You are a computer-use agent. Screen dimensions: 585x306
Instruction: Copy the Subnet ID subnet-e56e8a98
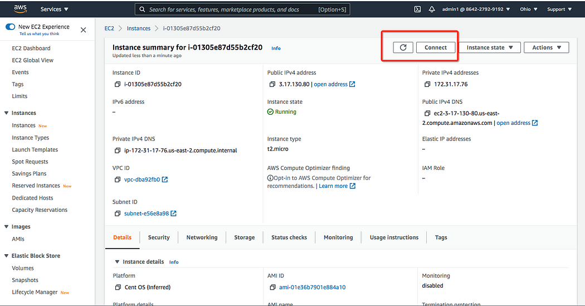click(x=118, y=213)
